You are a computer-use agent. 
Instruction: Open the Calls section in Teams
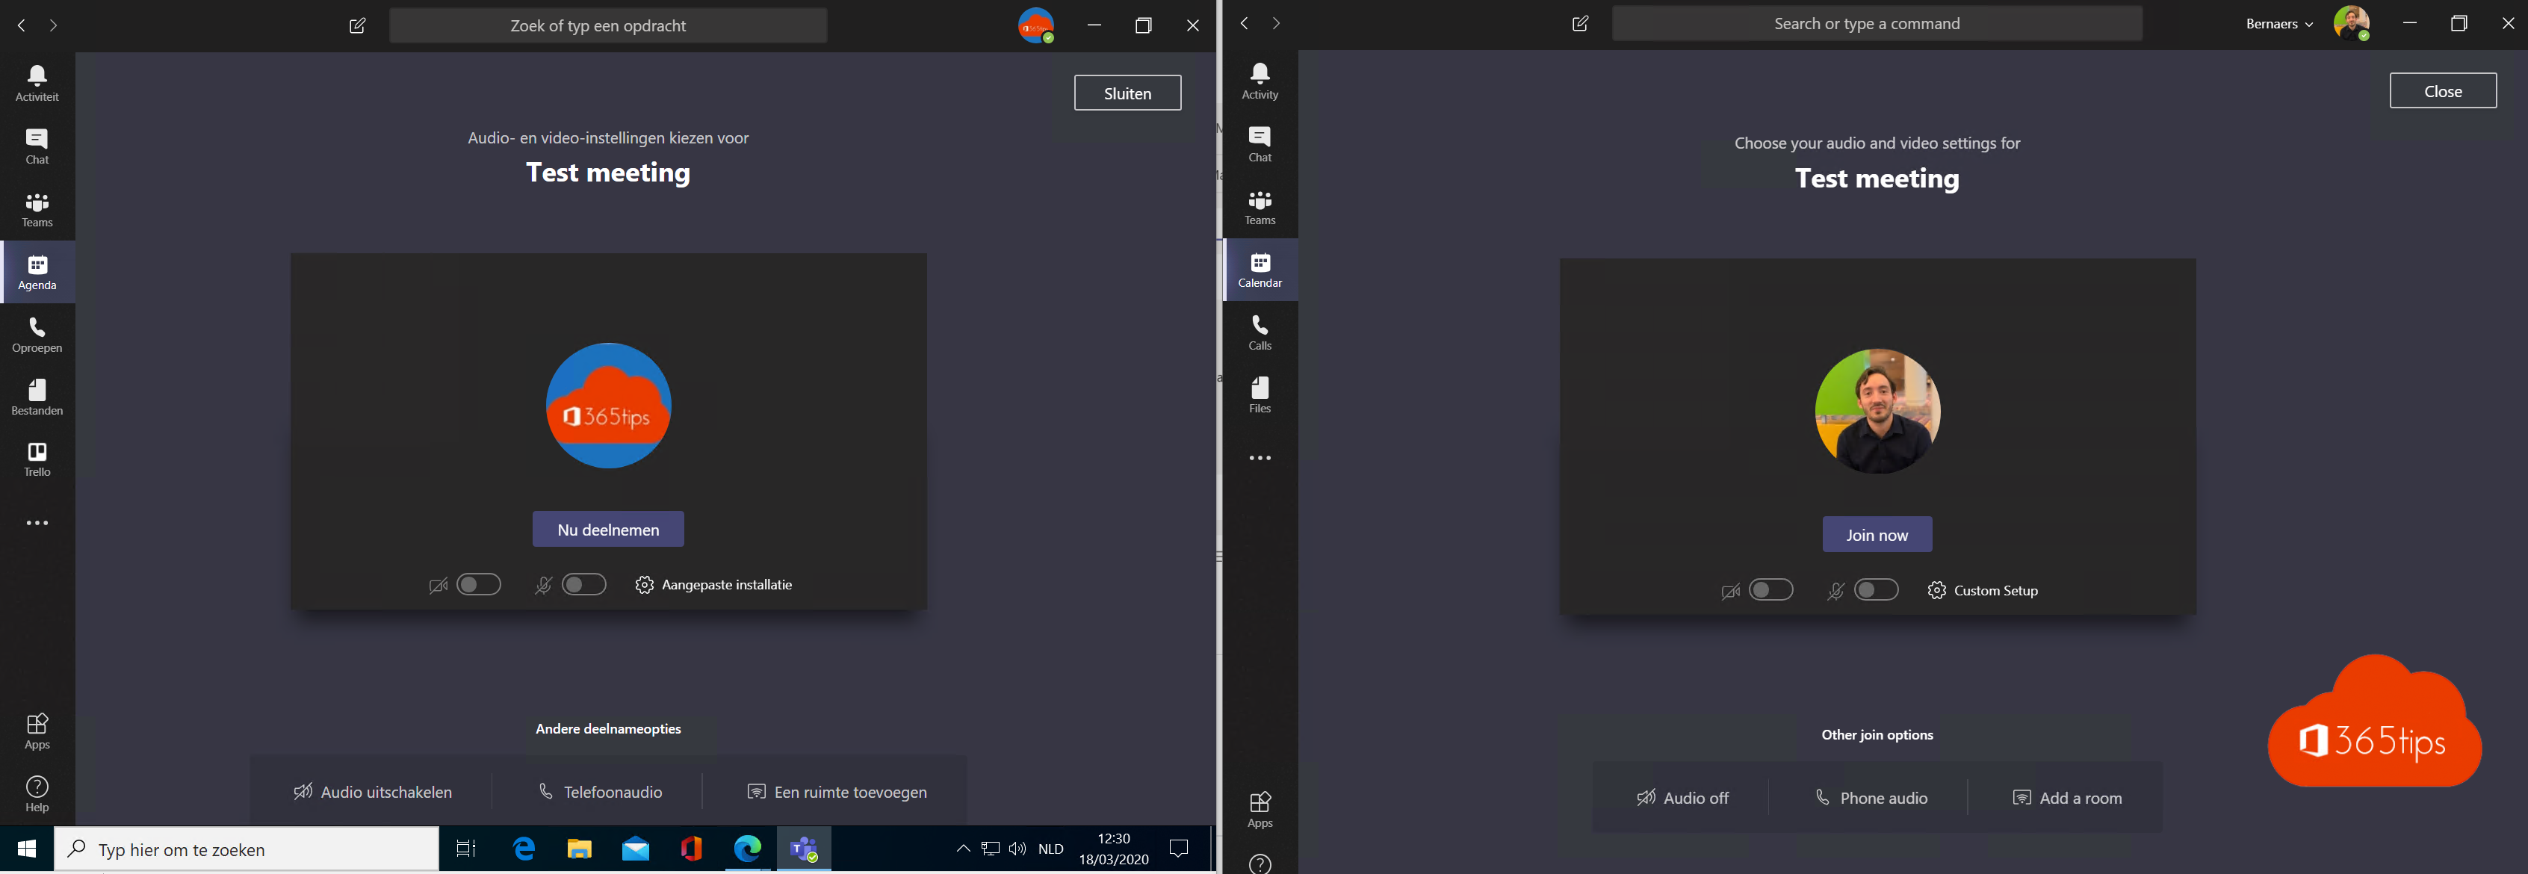[1260, 332]
